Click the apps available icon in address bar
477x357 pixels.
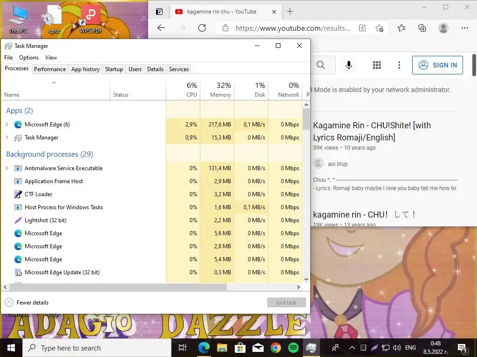point(362,28)
